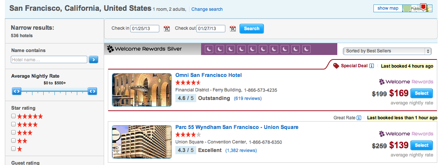Open the Sorted by Best Sellers dropdown
This screenshot has width=441, height=165.
[x=387, y=51]
